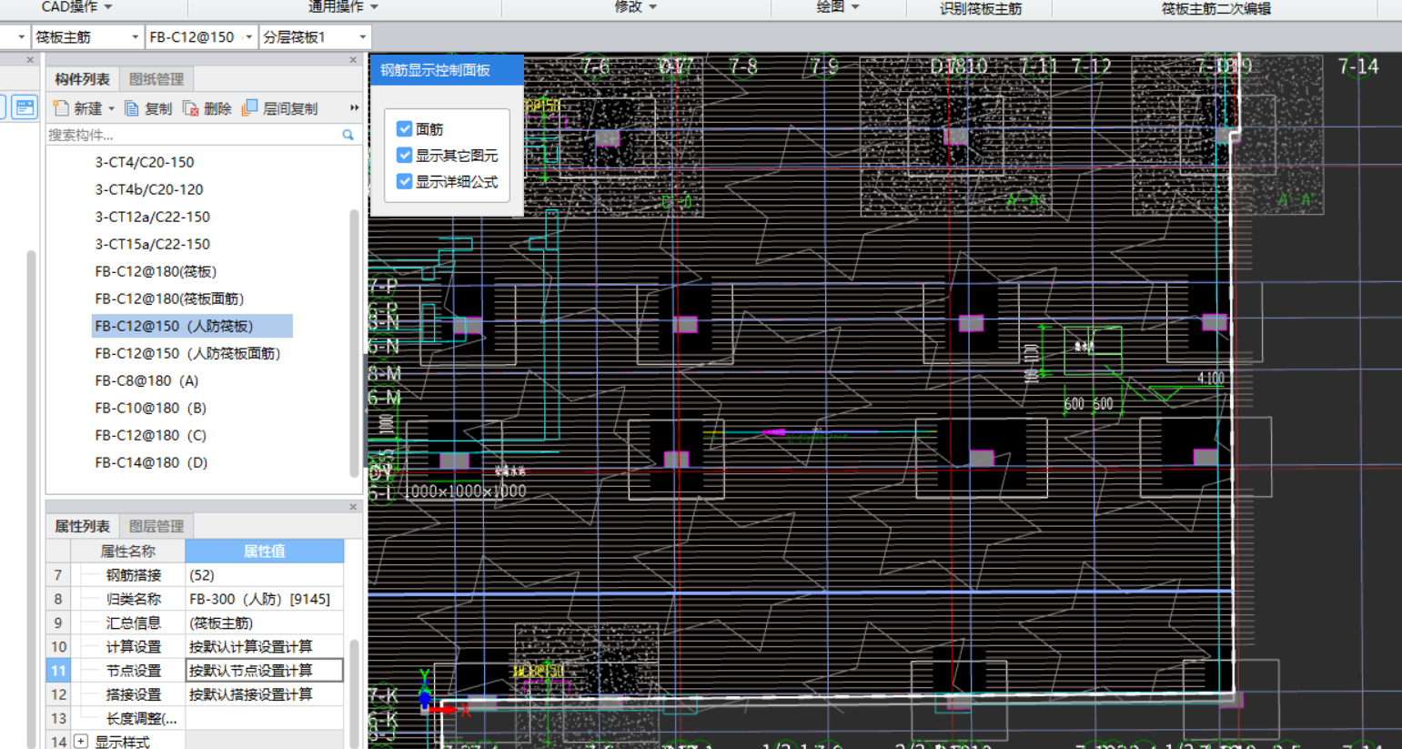Click the 新建 (new component) icon
This screenshot has width=1402, height=749.
61,108
